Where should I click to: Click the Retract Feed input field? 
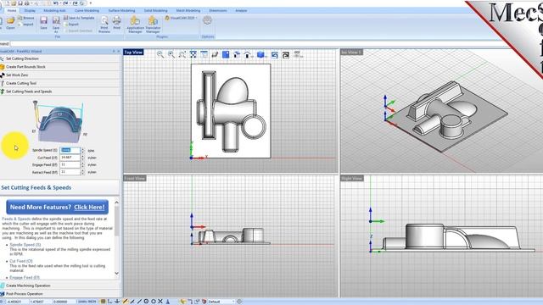[70, 172]
